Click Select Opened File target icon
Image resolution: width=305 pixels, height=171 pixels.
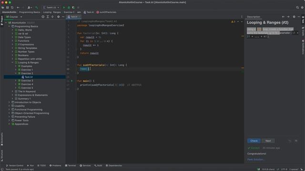coord(43,17)
